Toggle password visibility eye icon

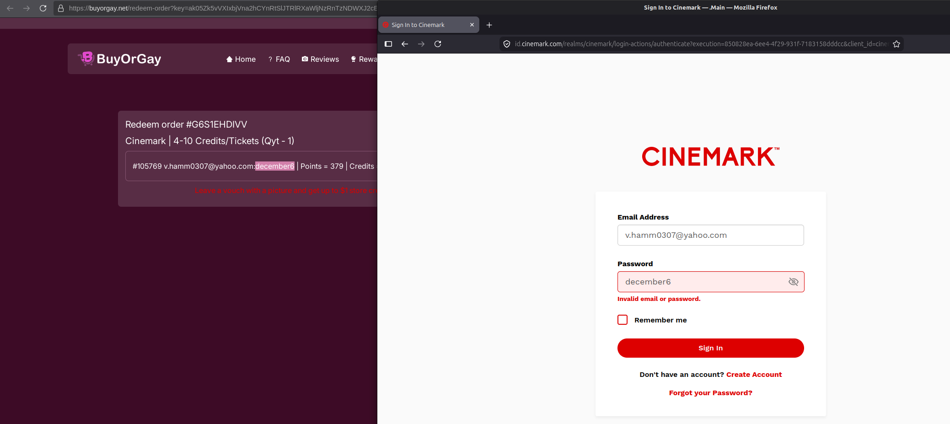tap(794, 282)
